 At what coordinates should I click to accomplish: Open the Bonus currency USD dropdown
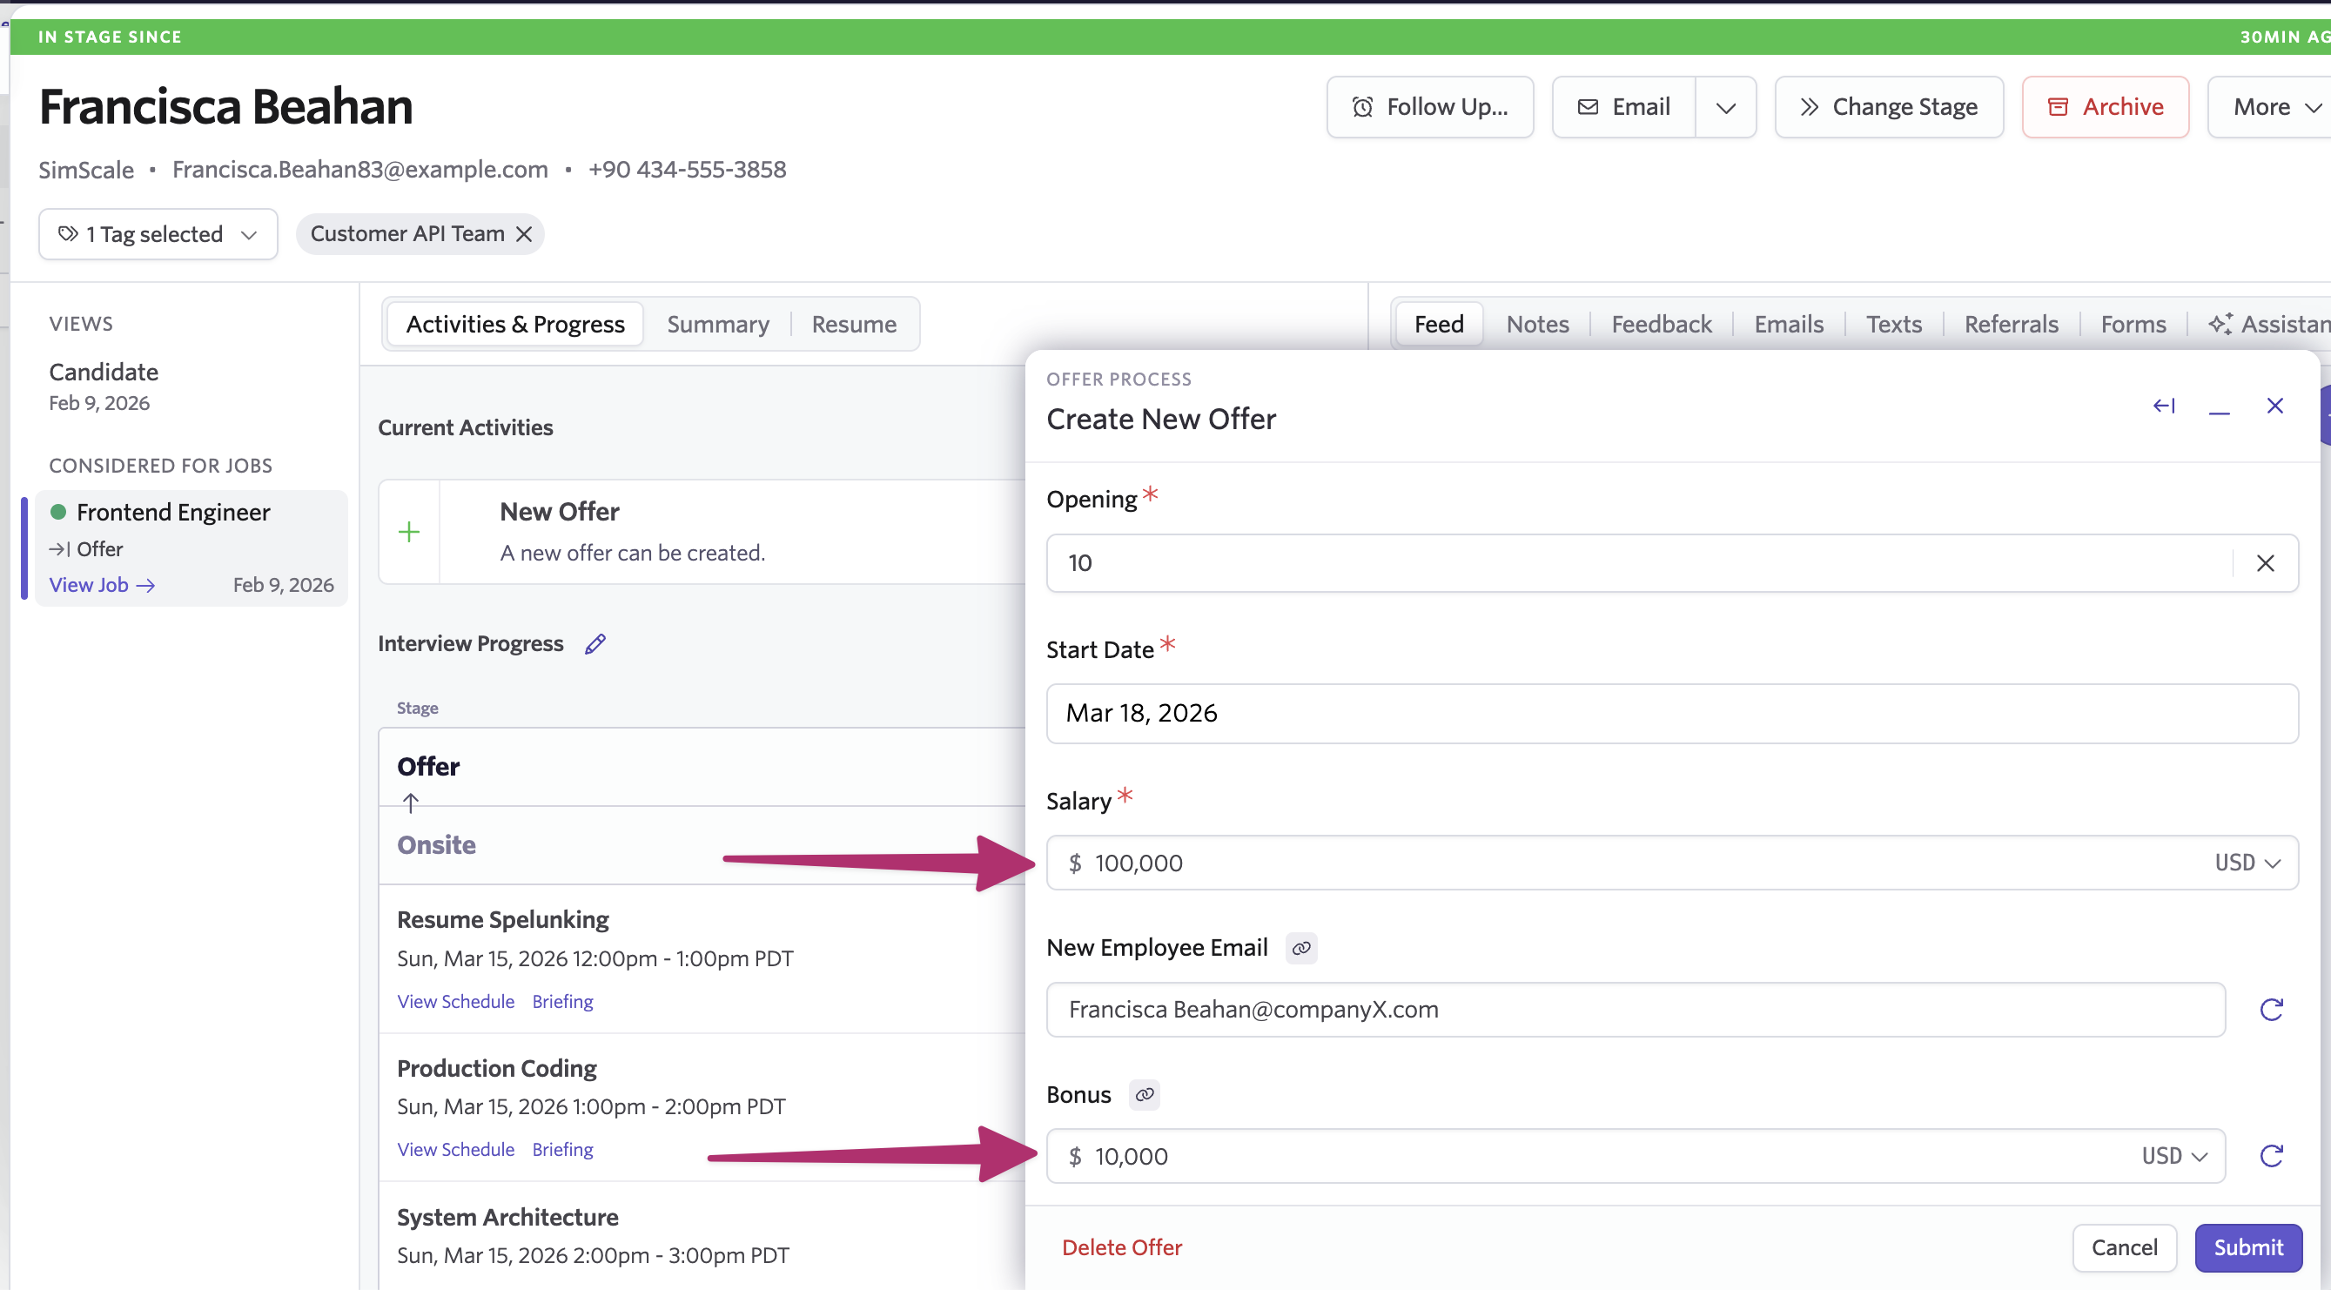tap(2174, 1156)
